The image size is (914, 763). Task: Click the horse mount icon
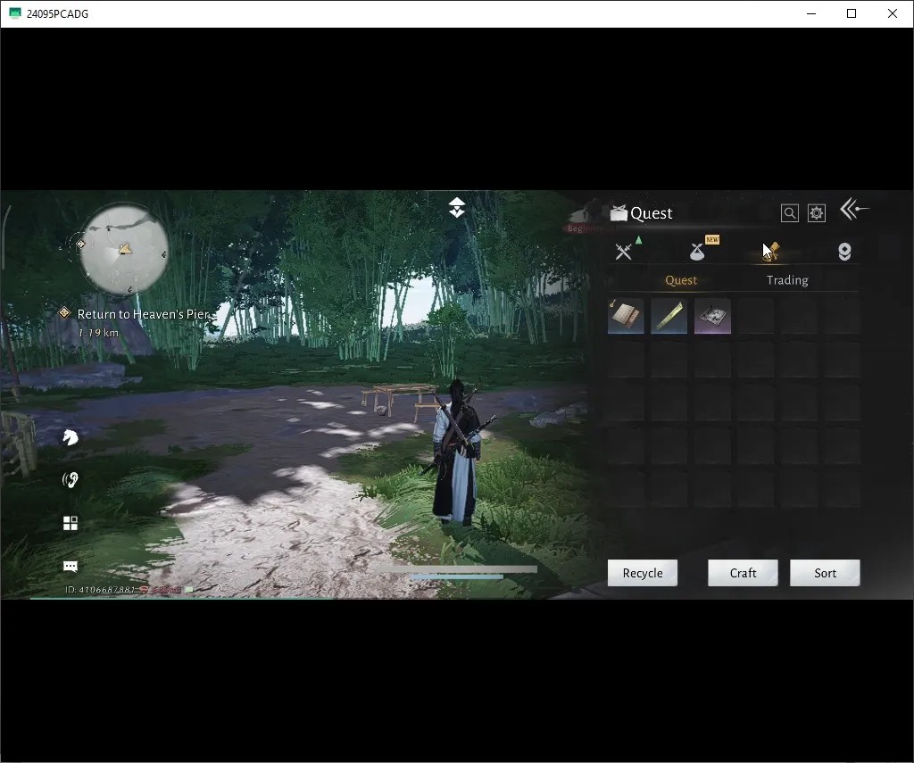[x=70, y=437]
